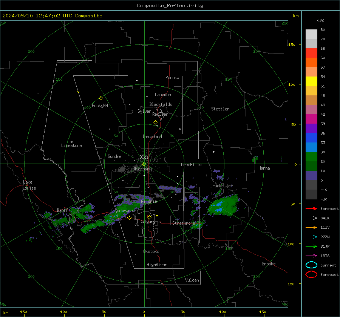The height and width of the screenshot is (317, 340).
Task: Select the 33 dBZ blue color swatch
Action: (311, 138)
